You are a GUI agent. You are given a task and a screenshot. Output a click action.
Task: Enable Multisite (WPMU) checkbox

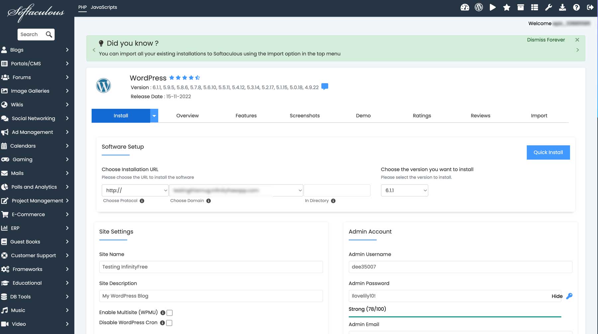click(x=170, y=312)
